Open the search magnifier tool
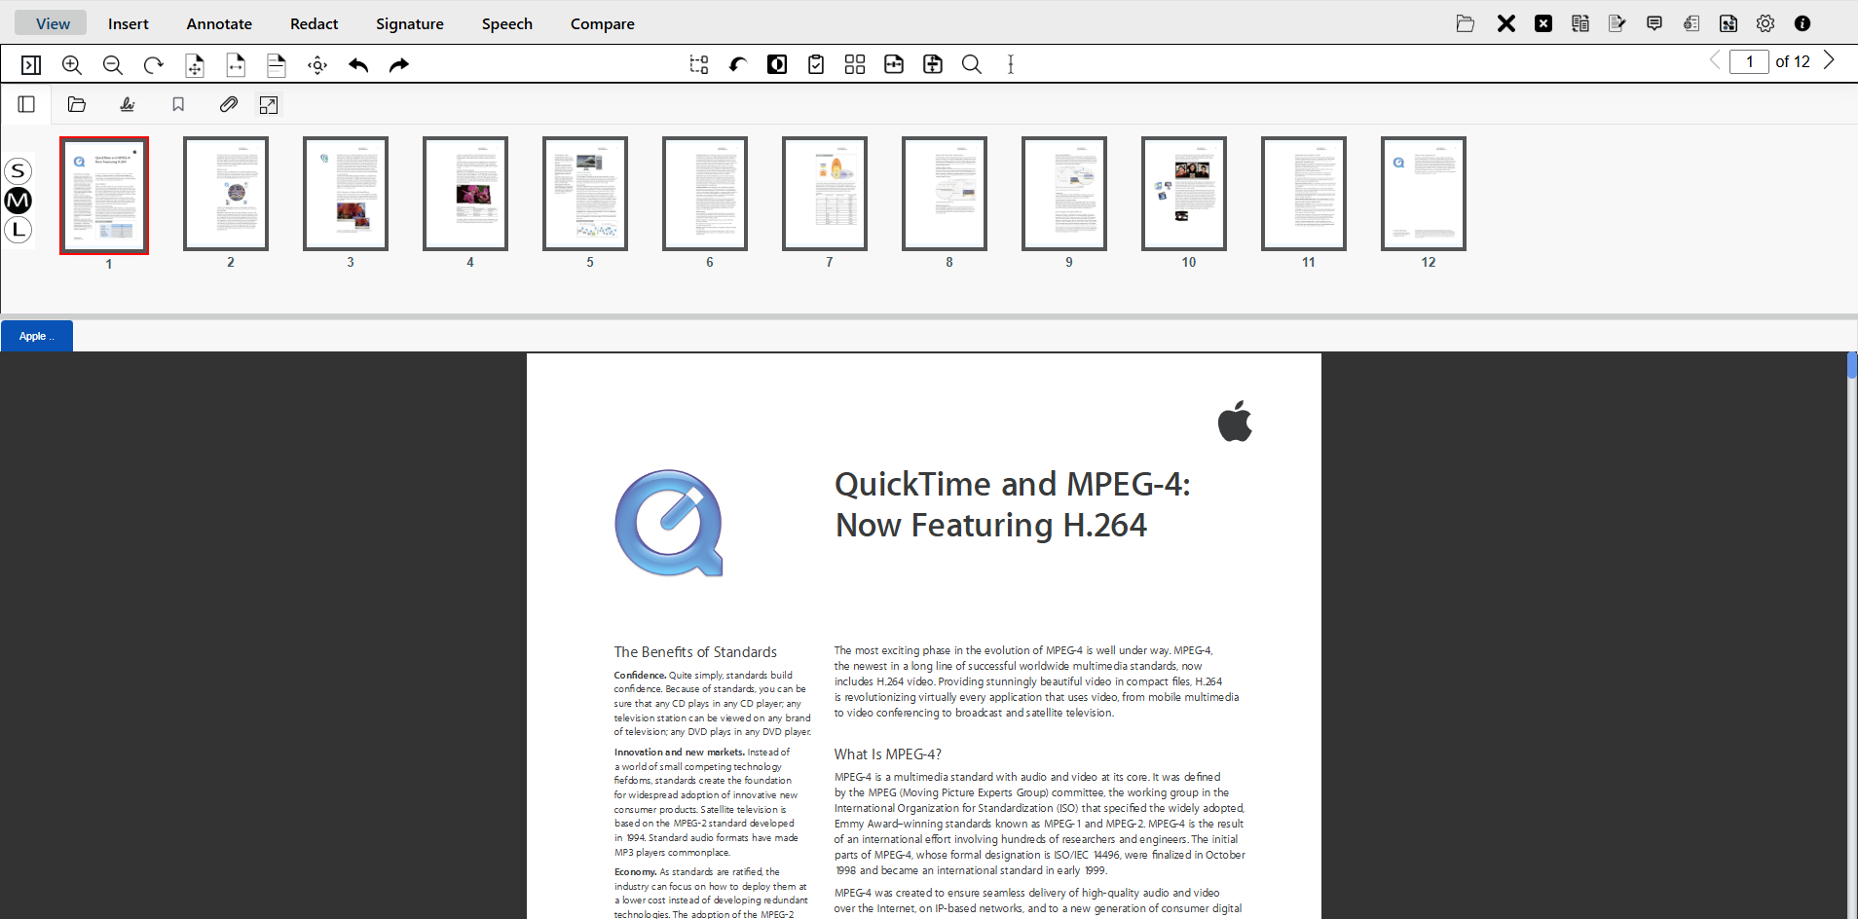 point(971,65)
